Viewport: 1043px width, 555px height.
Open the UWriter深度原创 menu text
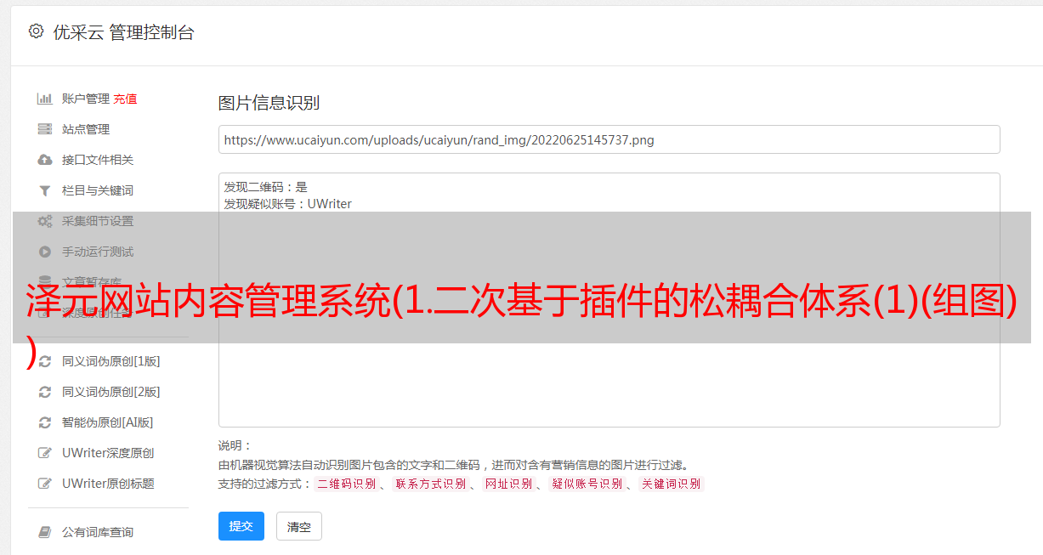pyautogui.click(x=108, y=453)
